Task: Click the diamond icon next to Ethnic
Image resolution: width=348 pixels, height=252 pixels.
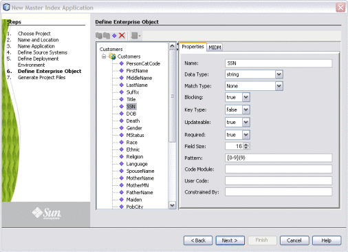Action: 122,149
